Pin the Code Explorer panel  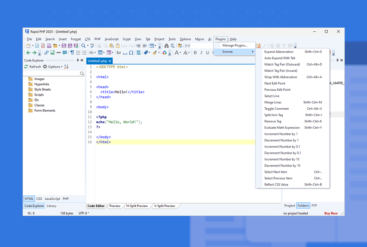click(x=78, y=60)
